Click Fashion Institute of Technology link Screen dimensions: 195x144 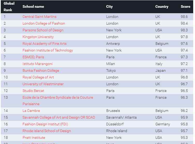click(x=48, y=50)
